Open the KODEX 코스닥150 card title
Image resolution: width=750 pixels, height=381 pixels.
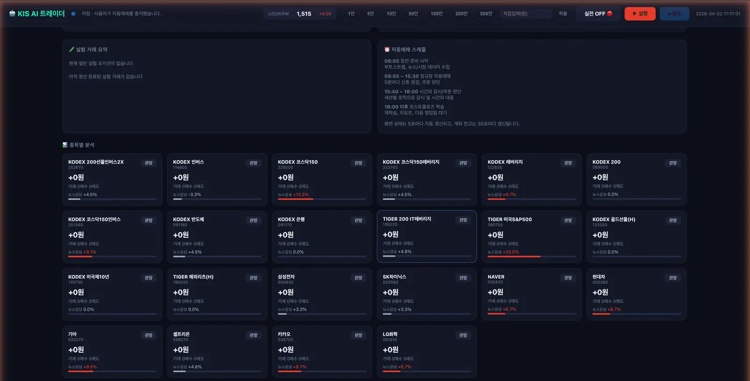(298, 162)
